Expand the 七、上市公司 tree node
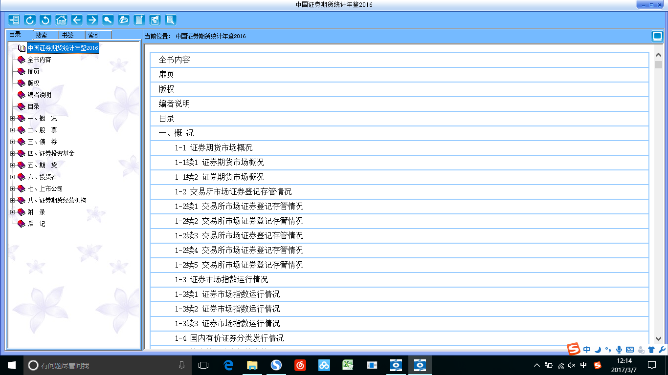668x375 pixels. coord(13,188)
